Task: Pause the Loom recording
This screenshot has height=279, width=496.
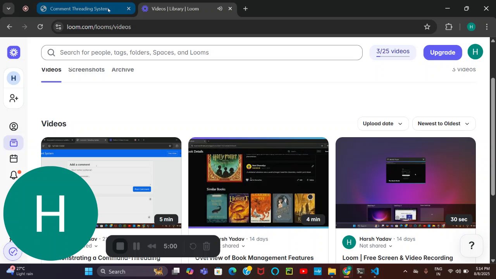Action: tap(136, 246)
